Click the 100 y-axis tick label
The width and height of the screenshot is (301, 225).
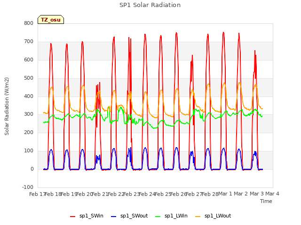pyautogui.click(x=29, y=151)
